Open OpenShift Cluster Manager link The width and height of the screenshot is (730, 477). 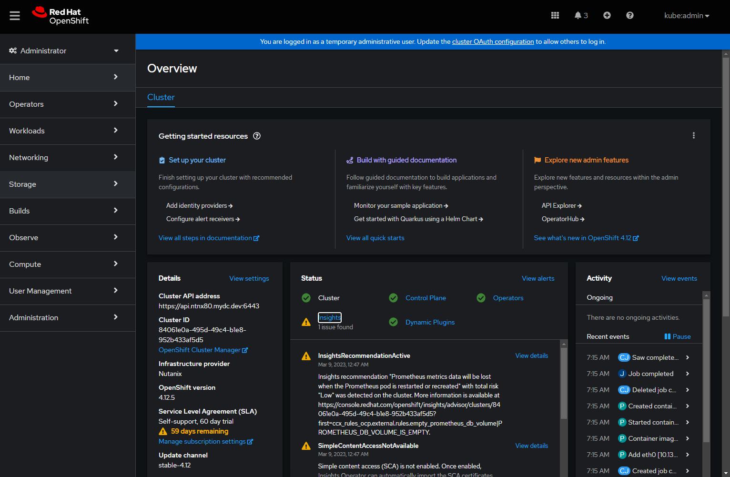coord(203,350)
